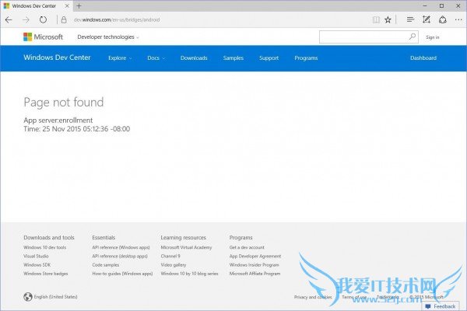Open the Visual Studio footer link

pyautogui.click(x=36, y=256)
